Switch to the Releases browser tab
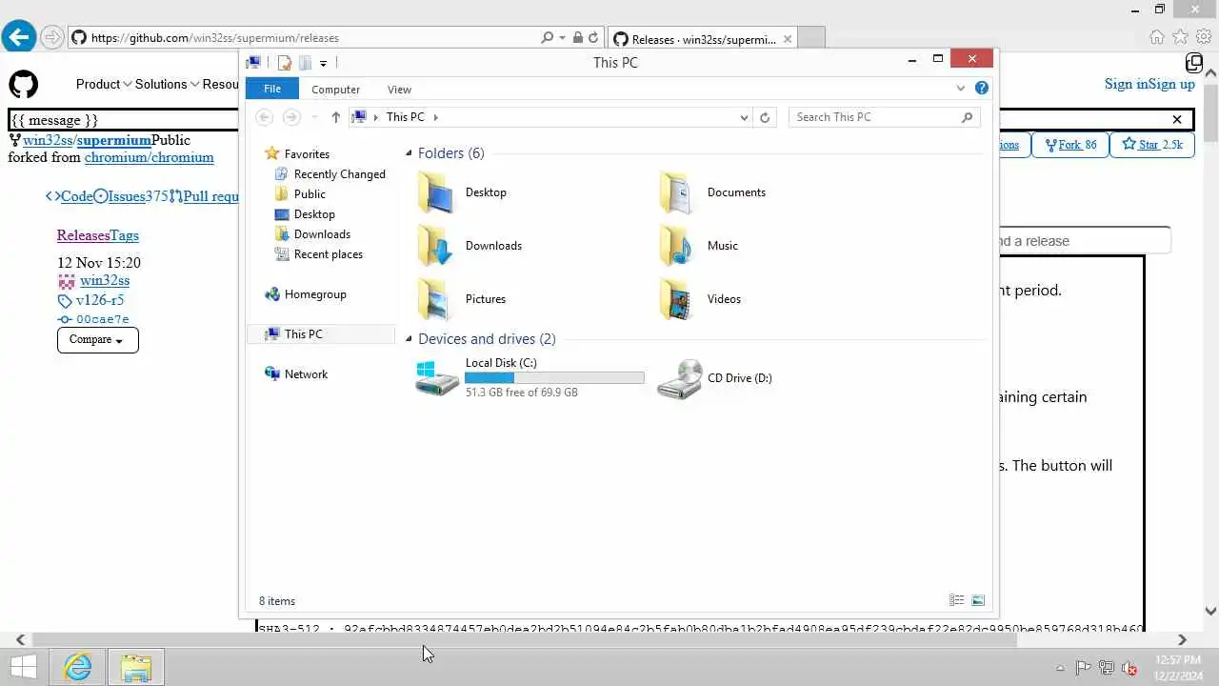This screenshot has height=686, width=1219. click(702, 39)
